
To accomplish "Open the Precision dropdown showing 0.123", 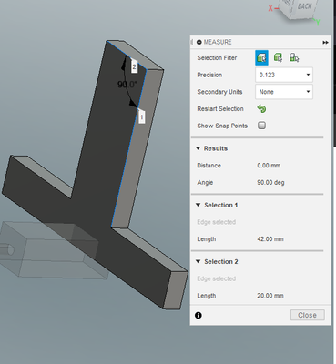I will (284, 75).
